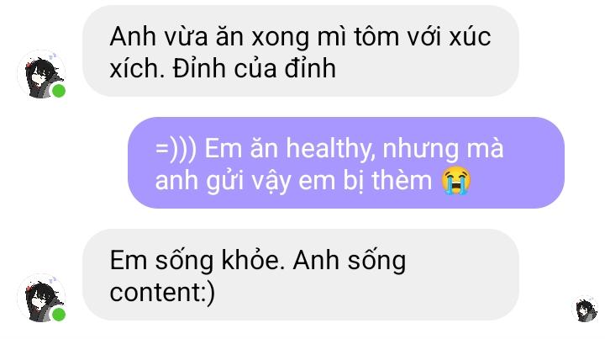
Task: Click the "=)))" emoticon text
Action: pyautogui.click(x=176, y=149)
